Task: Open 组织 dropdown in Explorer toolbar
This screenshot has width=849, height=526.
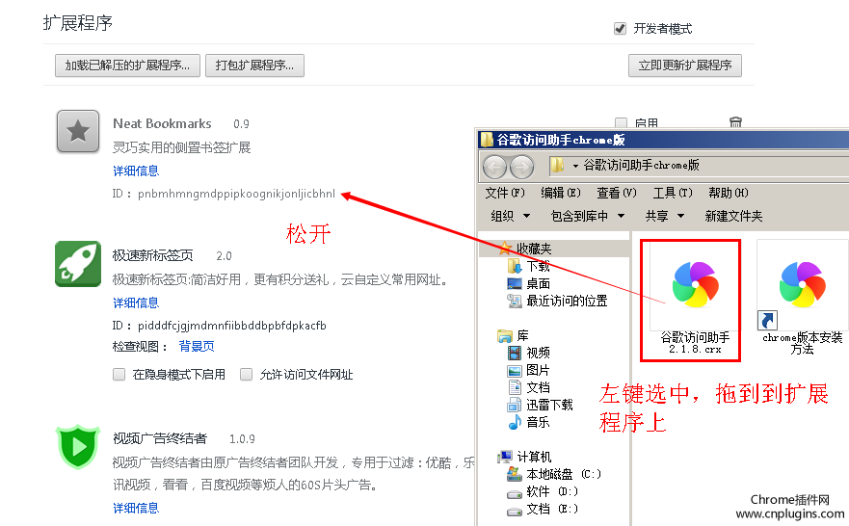Action: [510, 216]
